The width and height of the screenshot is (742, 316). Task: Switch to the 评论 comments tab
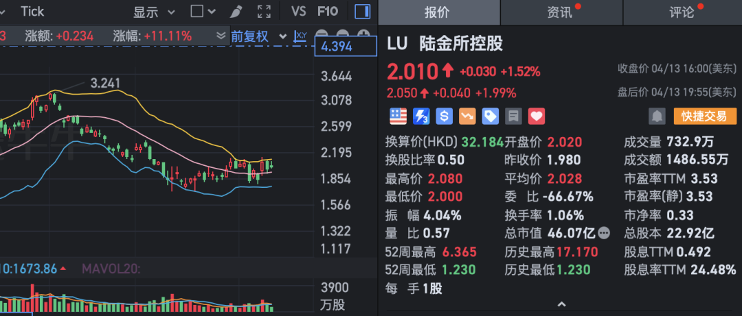tap(683, 12)
